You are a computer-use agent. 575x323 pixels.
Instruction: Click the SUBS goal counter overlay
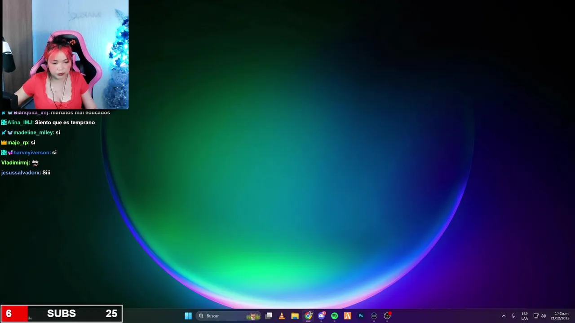[x=62, y=314]
